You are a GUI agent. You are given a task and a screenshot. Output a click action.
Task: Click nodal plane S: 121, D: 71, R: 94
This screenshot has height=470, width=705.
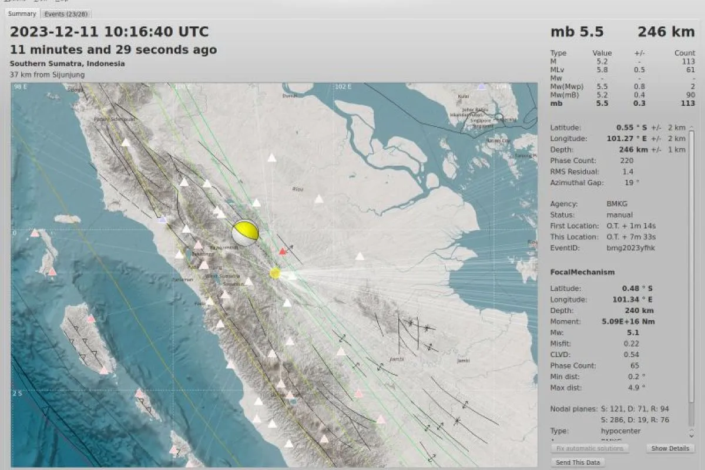coord(634,409)
